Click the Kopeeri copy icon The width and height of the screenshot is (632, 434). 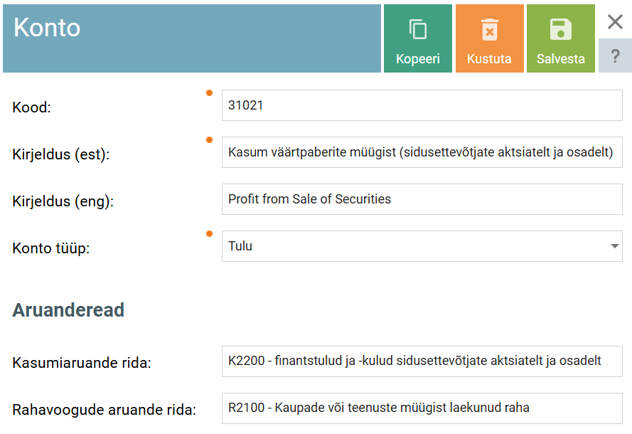click(418, 30)
